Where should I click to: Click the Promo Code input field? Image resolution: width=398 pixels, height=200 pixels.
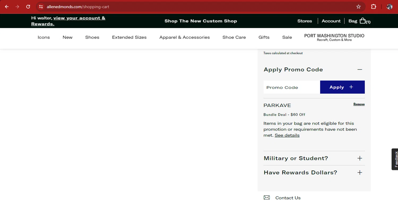[x=292, y=87]
